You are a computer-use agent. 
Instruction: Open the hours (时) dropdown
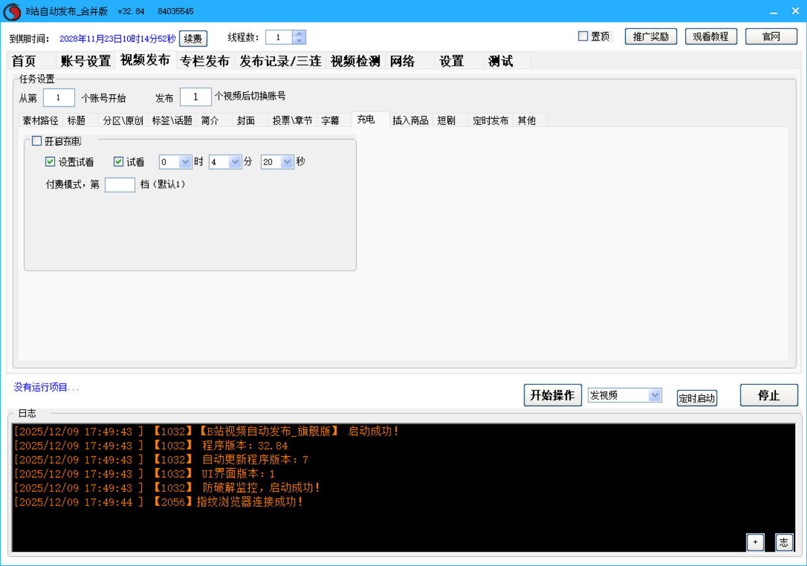[x=185, y=162]
